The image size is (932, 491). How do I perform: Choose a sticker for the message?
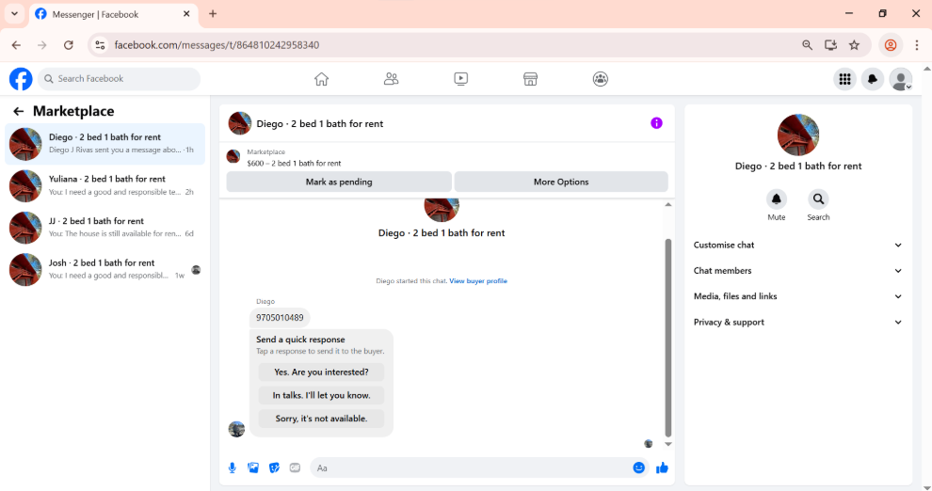point(274,467)
